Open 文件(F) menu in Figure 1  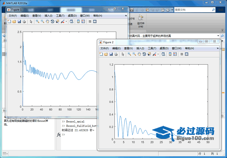pos(13,16)
